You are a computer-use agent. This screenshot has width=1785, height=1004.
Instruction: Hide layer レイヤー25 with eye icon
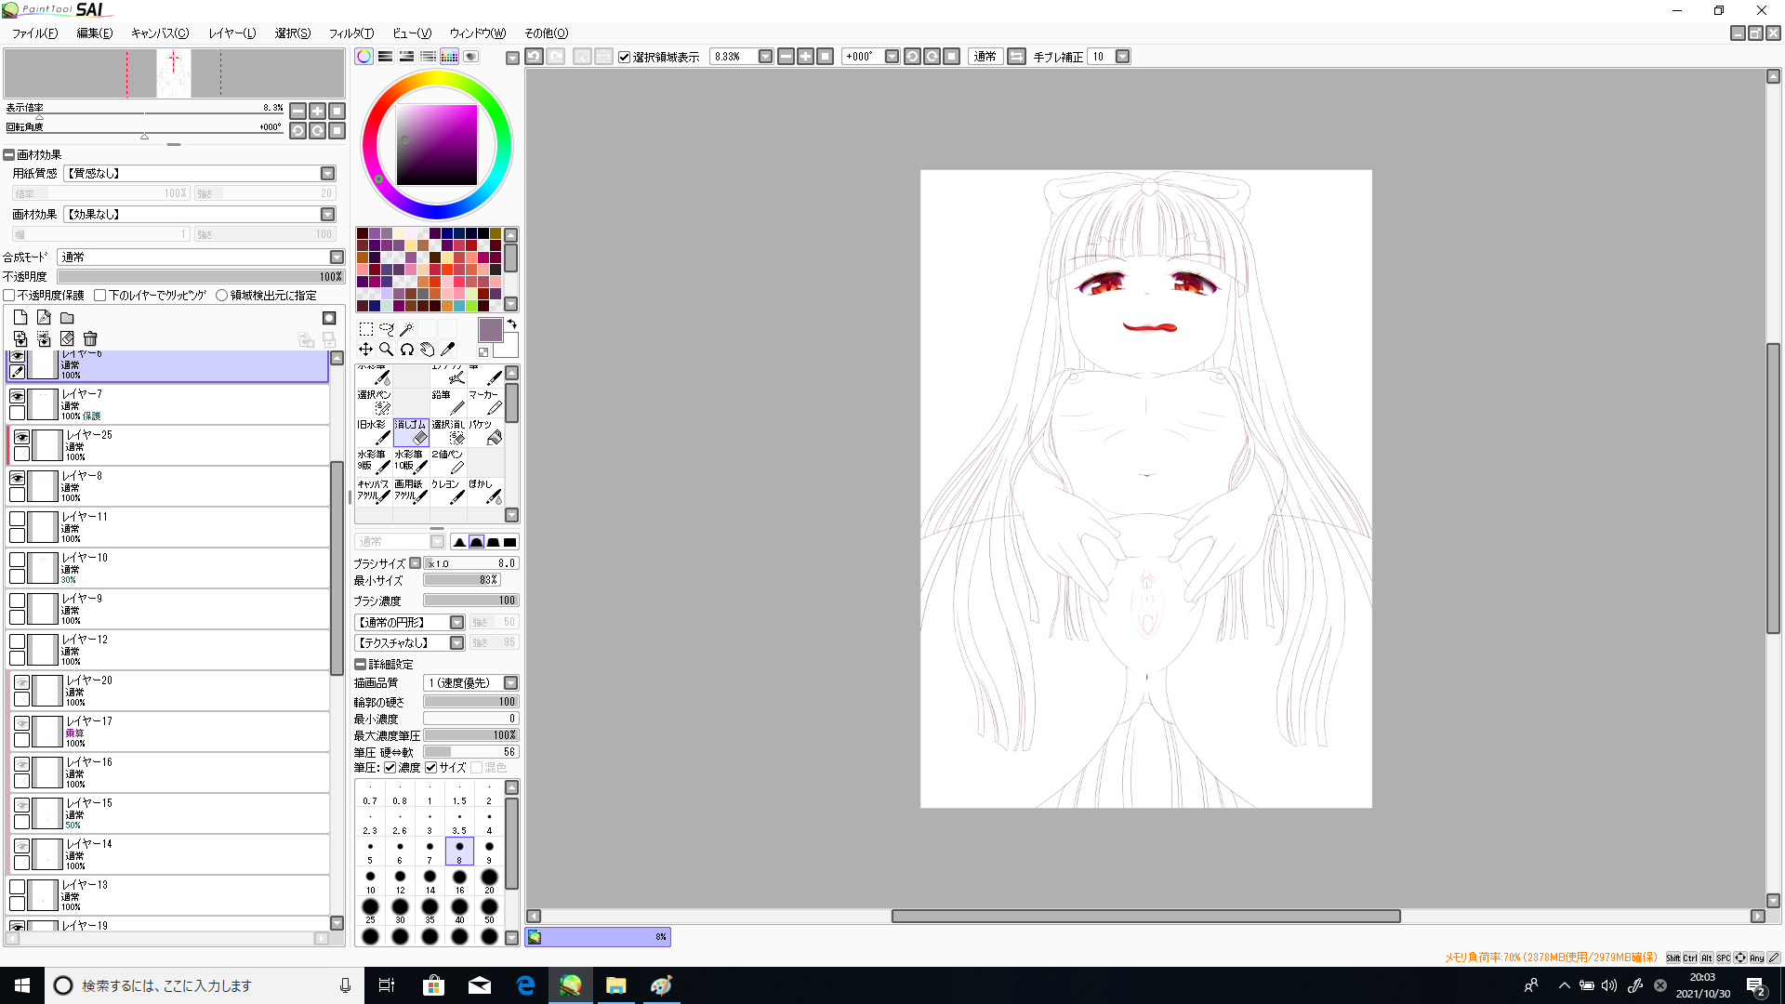[x=21, y=437]
